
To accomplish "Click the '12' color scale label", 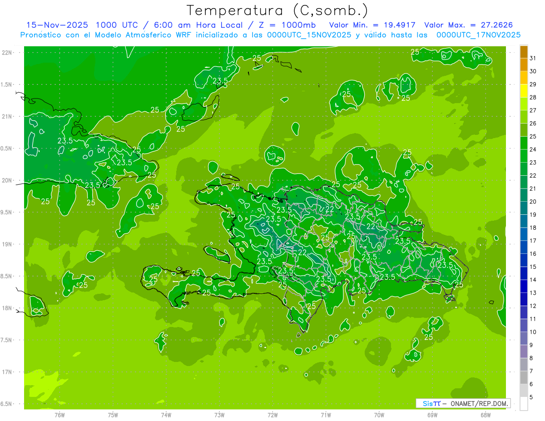I will pos(533,306).
